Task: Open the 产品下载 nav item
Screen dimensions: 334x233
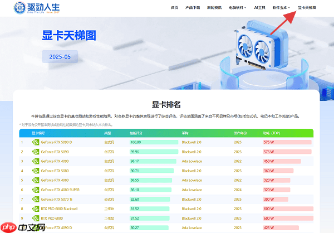Action: 193,8
